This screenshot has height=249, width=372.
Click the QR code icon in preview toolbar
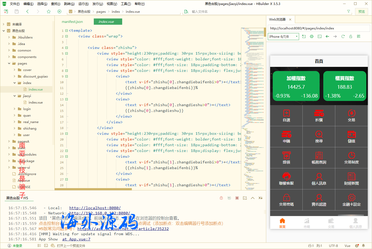359,36
